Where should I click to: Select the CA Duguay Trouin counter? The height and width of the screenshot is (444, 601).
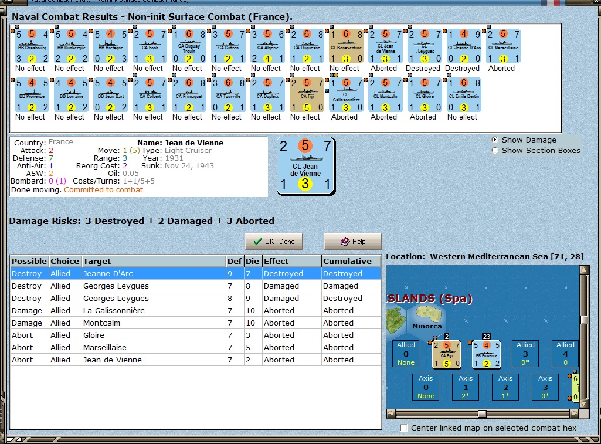pos(189,46)
